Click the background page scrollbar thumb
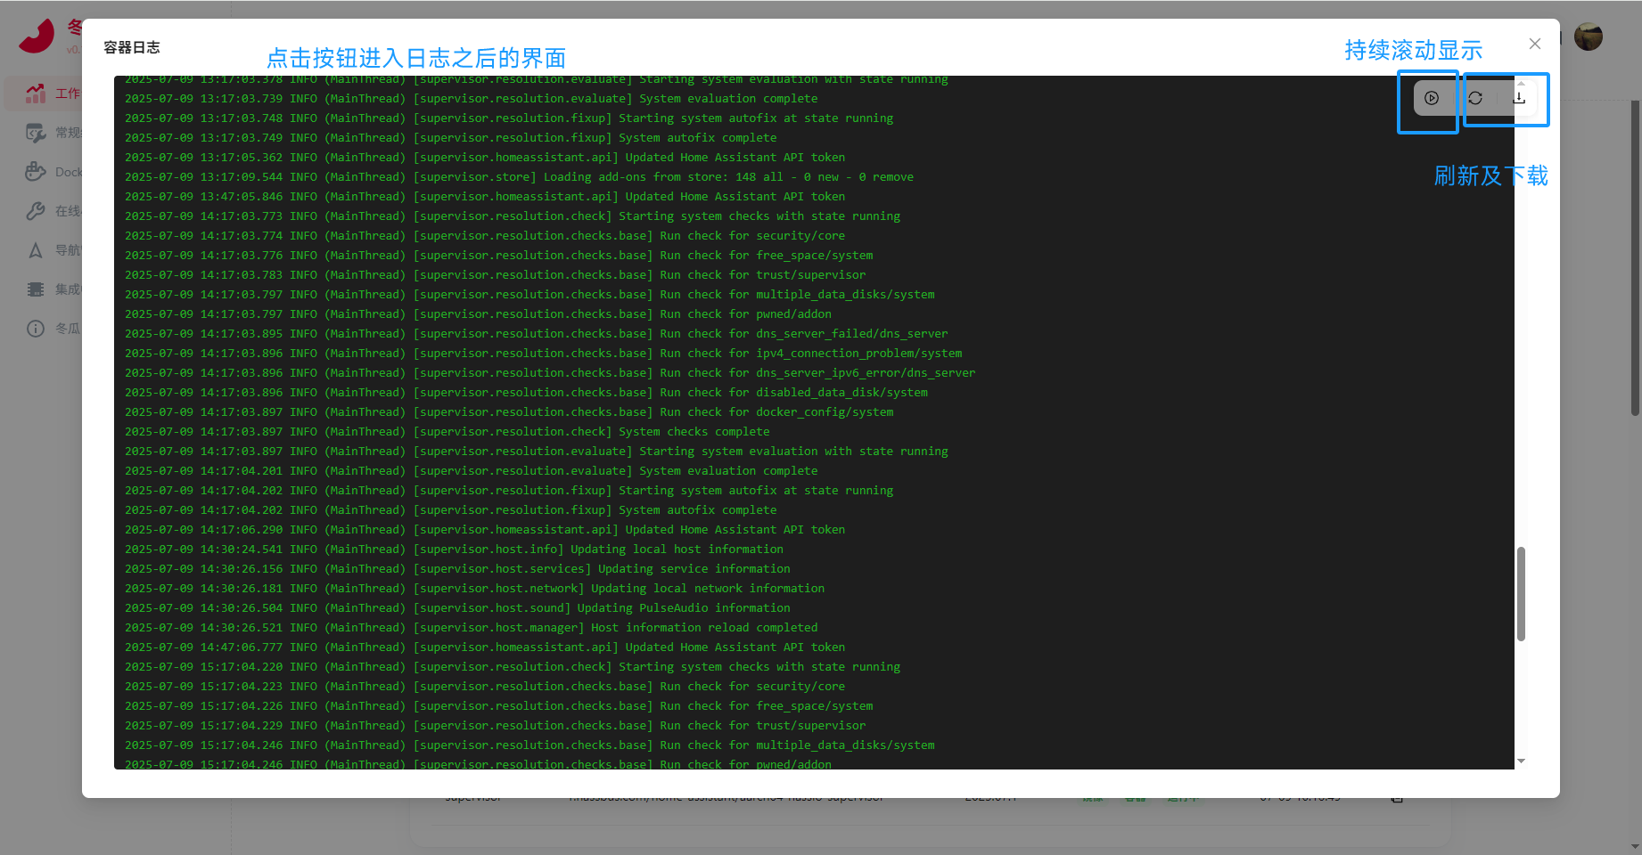The image size is (1642, 855). click(x=1635, y=258)
